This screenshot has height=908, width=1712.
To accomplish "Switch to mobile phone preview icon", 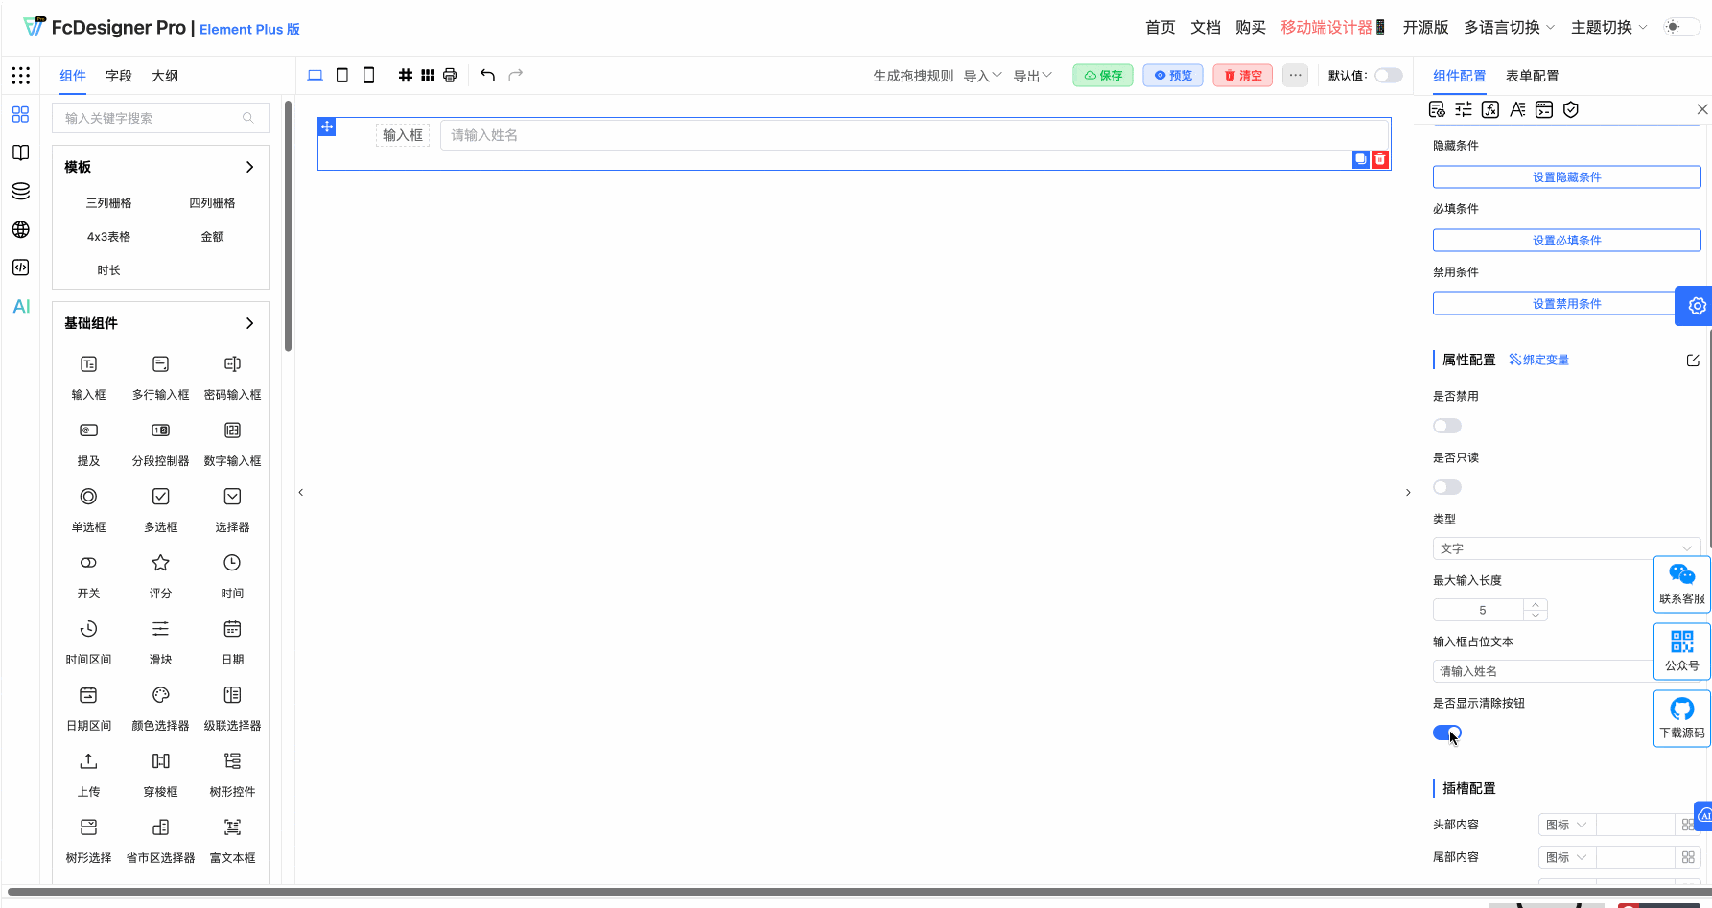I will (x=368, y=75).
